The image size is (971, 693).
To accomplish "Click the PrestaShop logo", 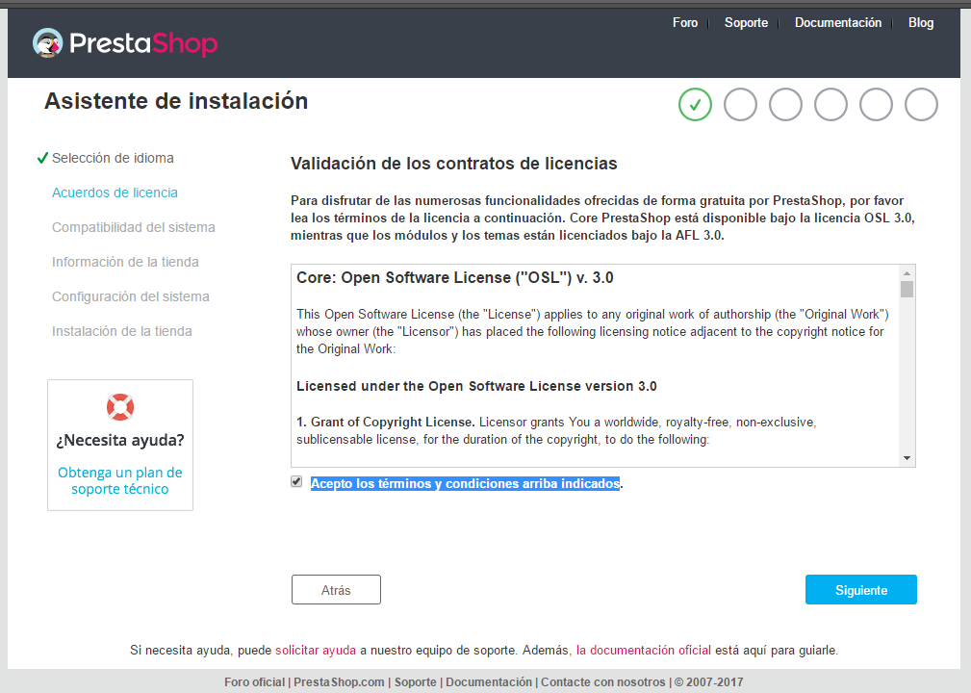I will tap(125, 42).
